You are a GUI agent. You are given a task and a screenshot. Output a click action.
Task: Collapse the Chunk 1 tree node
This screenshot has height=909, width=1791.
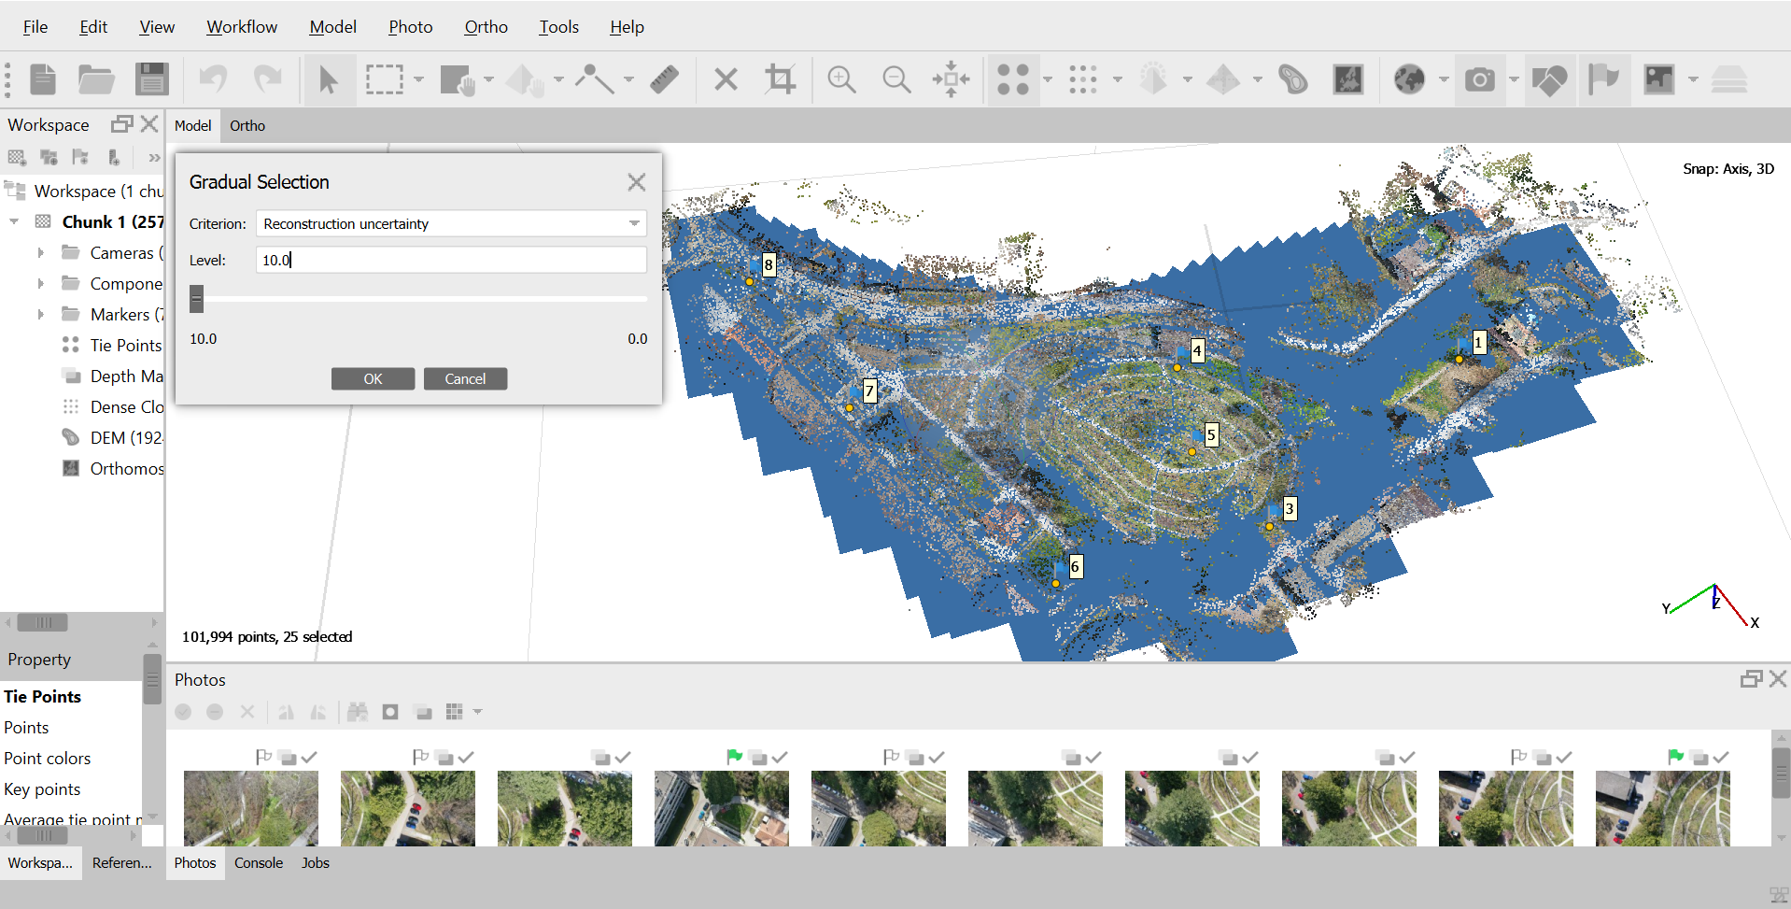point(14,222)
